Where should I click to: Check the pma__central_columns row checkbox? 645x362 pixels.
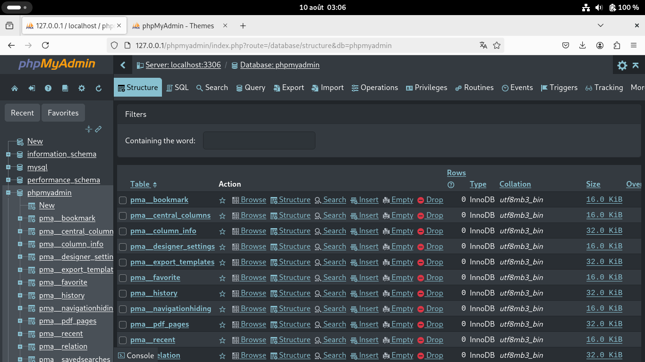point(123,216)
